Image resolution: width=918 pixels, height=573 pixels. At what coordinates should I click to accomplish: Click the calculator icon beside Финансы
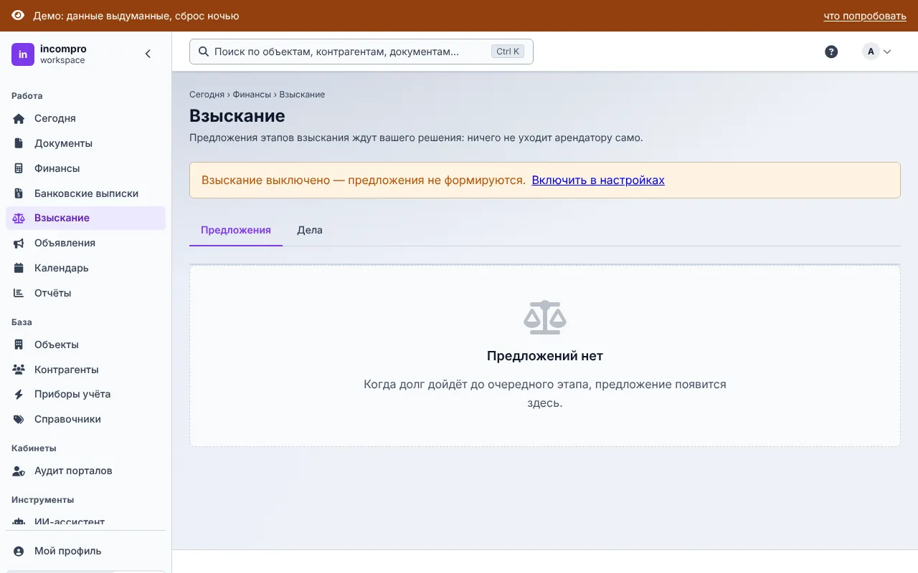pos(19,168)
